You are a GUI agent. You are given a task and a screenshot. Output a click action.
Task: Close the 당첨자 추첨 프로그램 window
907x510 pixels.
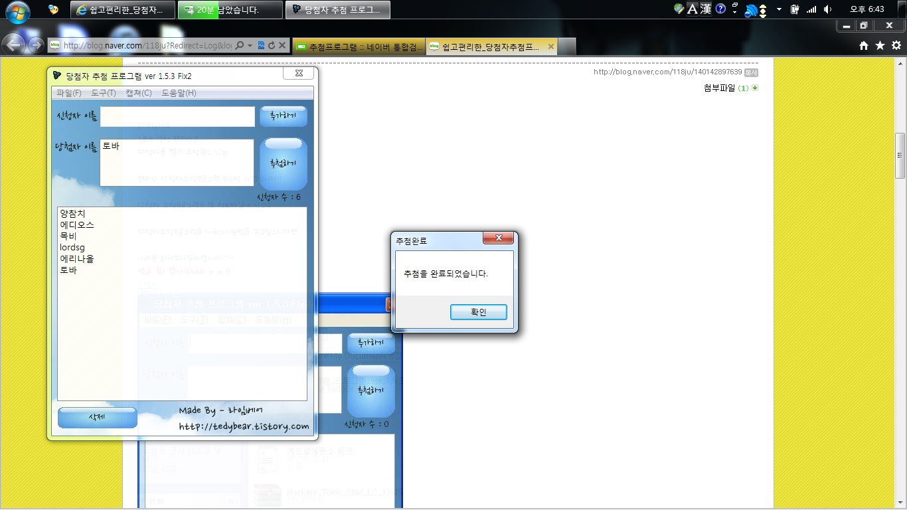point(299,73)
